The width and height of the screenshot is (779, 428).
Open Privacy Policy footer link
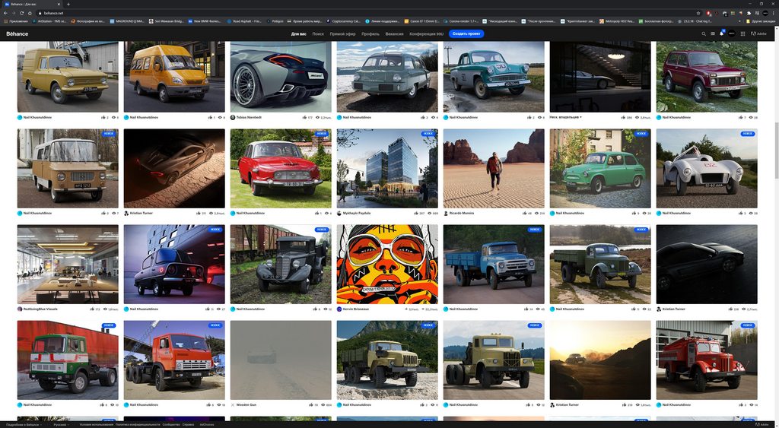click(138, 424)
